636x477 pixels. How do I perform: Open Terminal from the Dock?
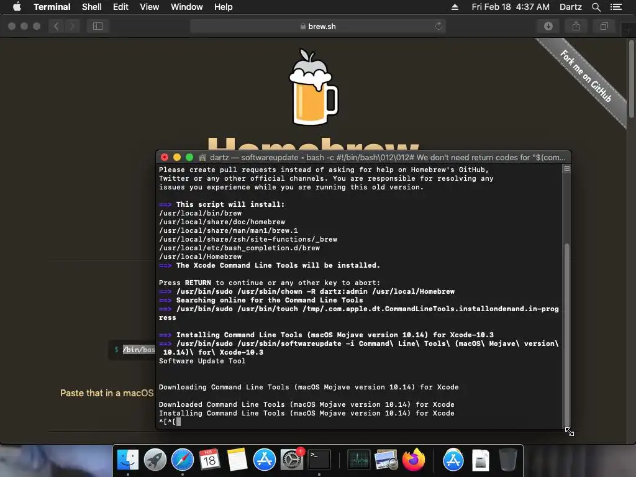[319, 460]
